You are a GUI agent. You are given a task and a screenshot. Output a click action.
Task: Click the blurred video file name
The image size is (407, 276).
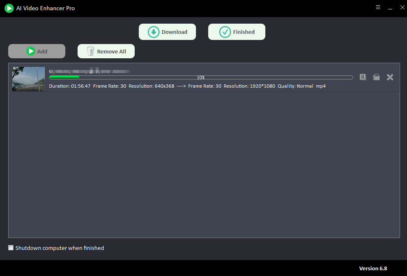click(x=89, y=71)
